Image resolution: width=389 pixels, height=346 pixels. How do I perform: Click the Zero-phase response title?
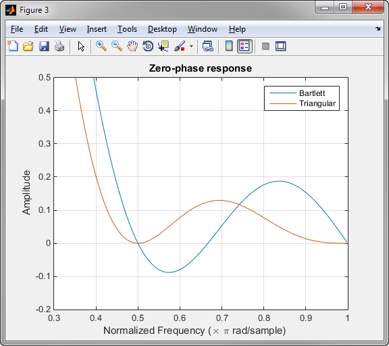click(x=201, y=68)
